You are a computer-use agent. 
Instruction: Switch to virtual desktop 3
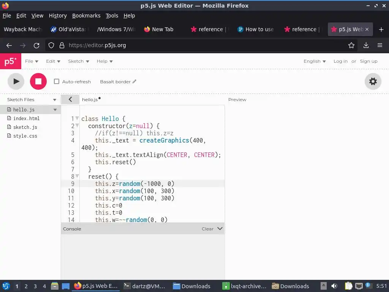point(35,286)
